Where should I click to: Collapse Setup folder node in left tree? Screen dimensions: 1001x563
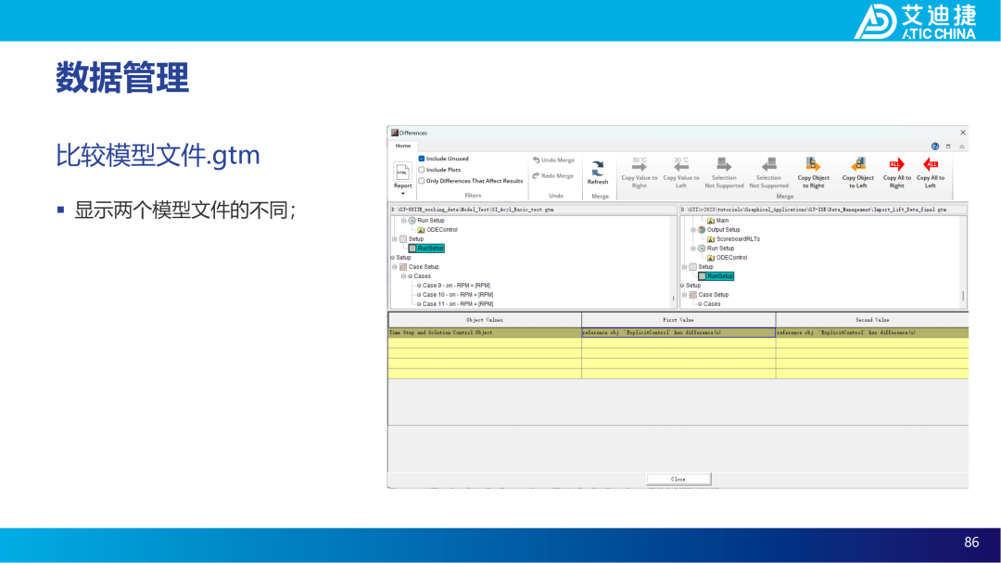[395, 239]
